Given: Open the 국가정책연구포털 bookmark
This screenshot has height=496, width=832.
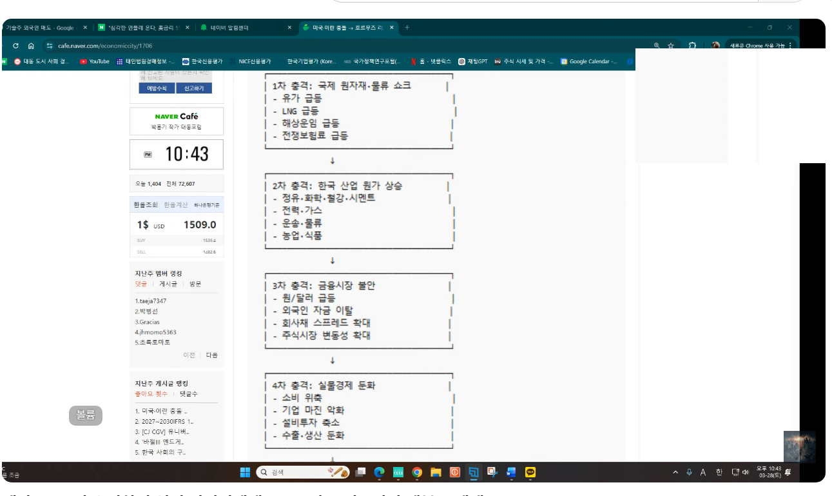Looking at the screenshot, I should tap(372, 61).
